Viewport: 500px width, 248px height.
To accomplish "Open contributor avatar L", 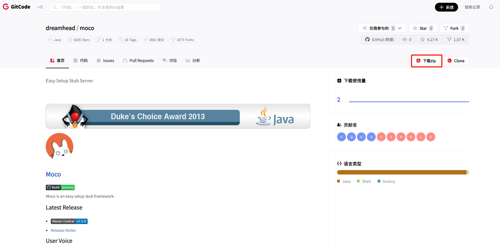I will click(x=421, y=137).
